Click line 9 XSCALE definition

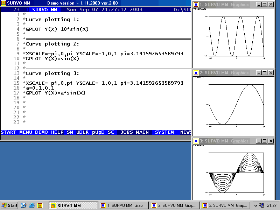[104, 54]
